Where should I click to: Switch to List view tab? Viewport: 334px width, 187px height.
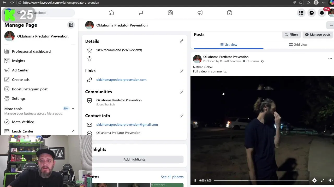[229, 45]
